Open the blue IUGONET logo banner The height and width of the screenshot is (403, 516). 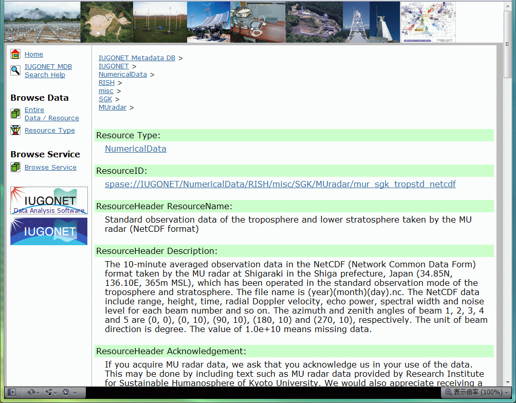coord(49,231)
